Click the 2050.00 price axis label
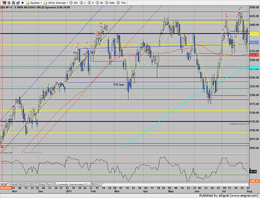The width and height of the screenshot is (260, 198). pos(254,148)
